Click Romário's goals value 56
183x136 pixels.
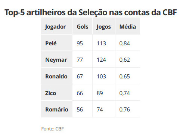[80, 110]
